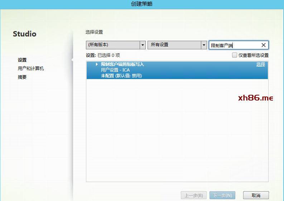This screenshot has height=201, width=284.
Task: Click the 所有设置 category combo box
Action: click(x=174, y=45)
